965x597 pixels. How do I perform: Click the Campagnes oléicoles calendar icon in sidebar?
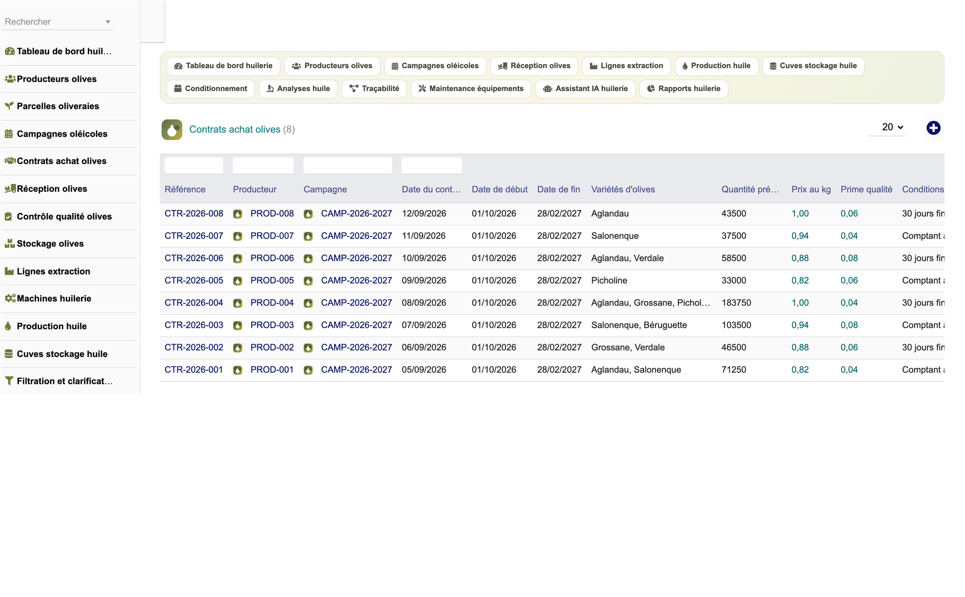click(x=9, y=134)
